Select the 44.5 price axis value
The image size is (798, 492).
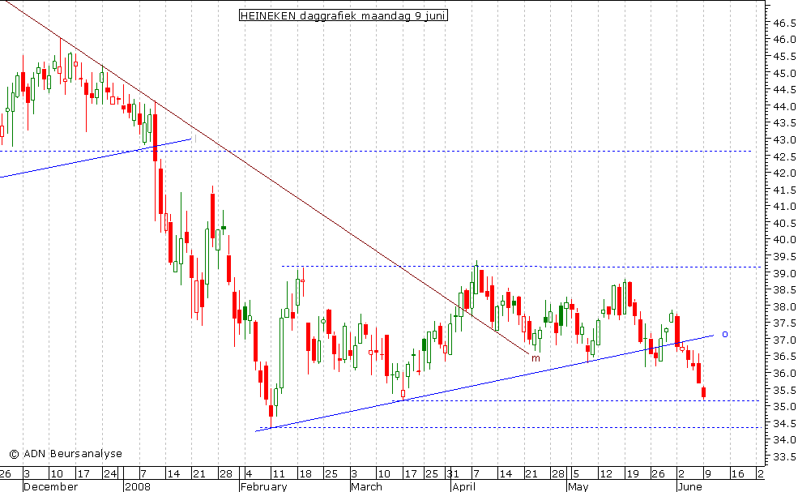[784, 90]
